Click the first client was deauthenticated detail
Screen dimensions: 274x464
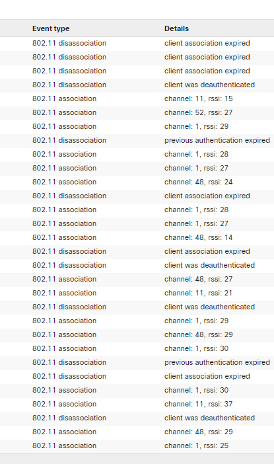209,85
